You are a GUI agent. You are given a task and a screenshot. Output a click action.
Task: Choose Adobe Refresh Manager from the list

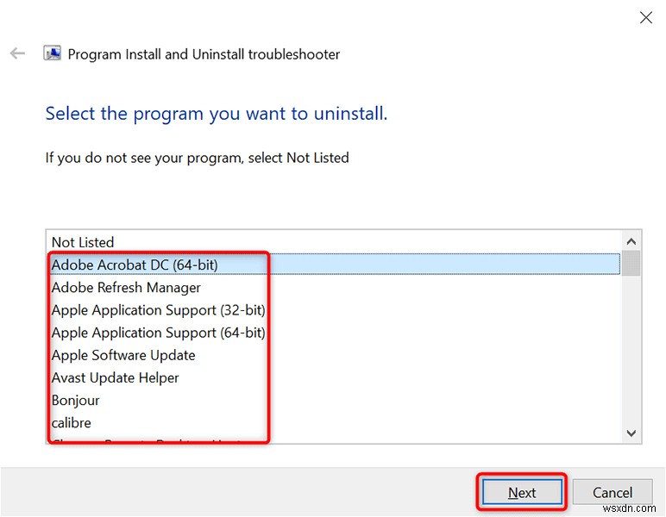333,288
